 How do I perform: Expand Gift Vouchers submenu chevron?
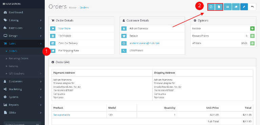[x=41, y=74]
